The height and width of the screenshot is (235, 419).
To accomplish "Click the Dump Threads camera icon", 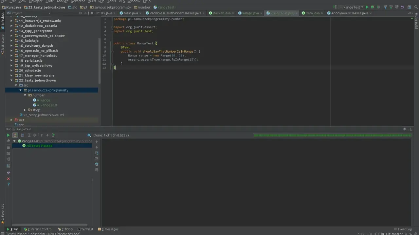I will point(8,153).
